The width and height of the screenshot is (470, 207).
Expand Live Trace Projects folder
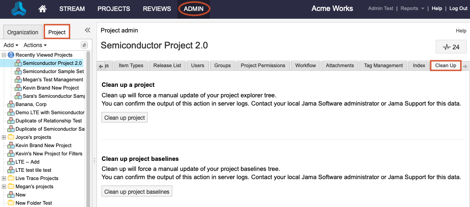tap(4, 178)
